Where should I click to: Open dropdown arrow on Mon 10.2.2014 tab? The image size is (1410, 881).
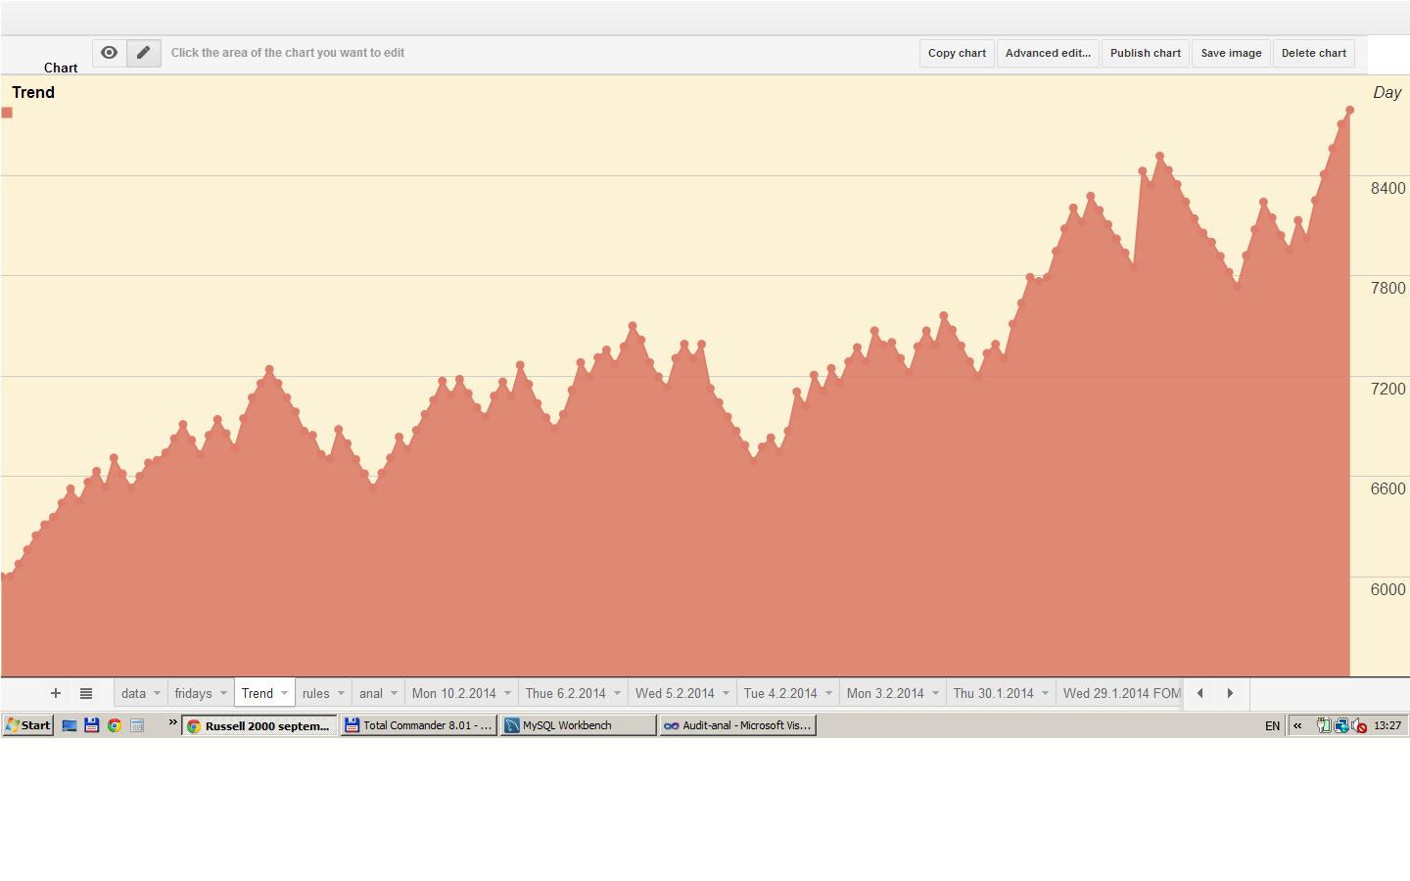507,693
